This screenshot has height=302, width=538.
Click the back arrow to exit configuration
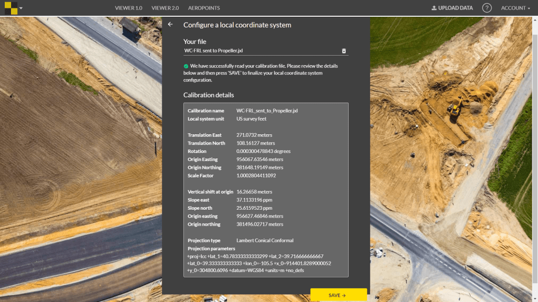170,25
